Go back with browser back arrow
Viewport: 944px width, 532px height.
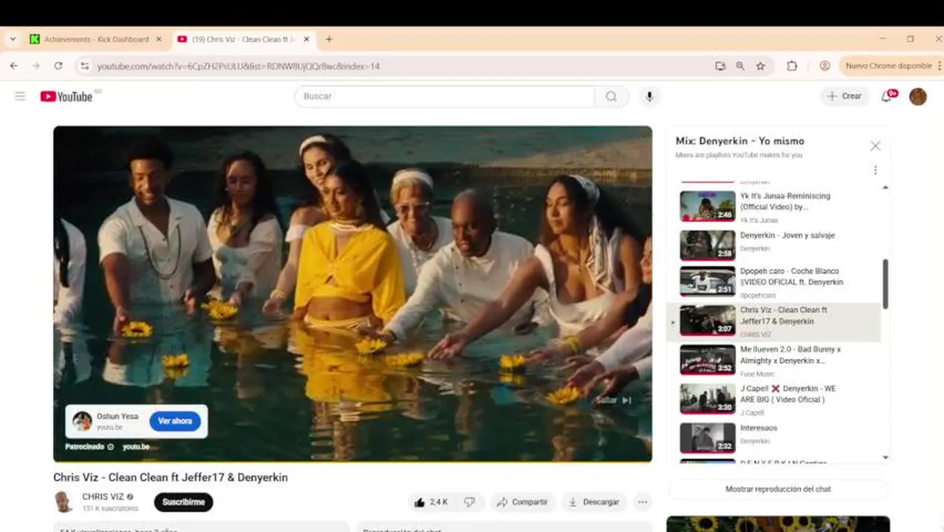[13, 66]
